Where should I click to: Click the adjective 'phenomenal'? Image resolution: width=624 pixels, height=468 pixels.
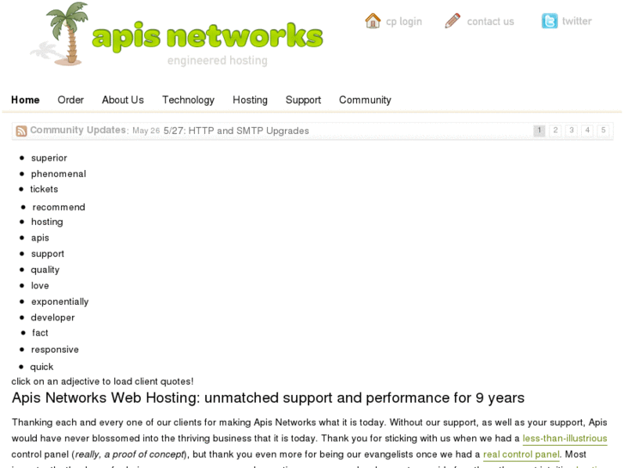58,174
